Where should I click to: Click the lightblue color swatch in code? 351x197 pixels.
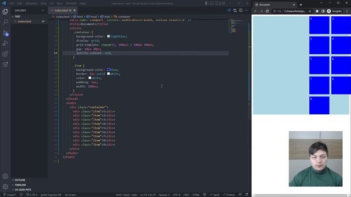click(x=109, y=36)
